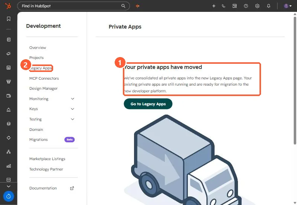
Task: Click the scrollbar down arrow
Action: click(295, 203)
